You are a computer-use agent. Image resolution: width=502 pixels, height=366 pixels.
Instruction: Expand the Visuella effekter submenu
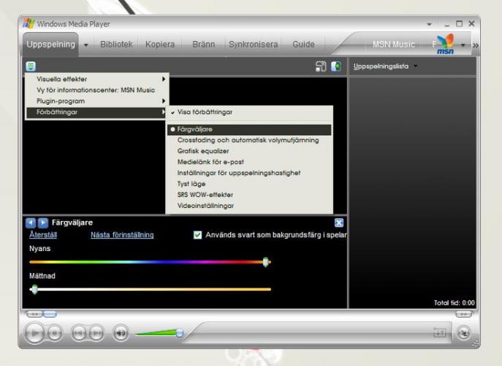pos(96,78)
